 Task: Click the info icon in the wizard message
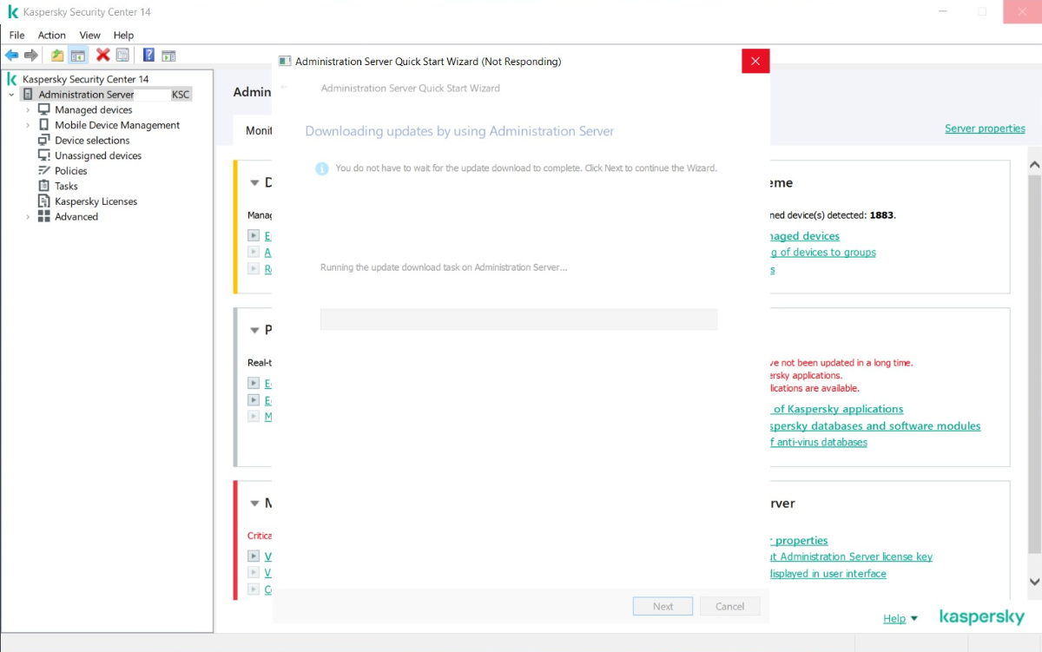[321, 168]
